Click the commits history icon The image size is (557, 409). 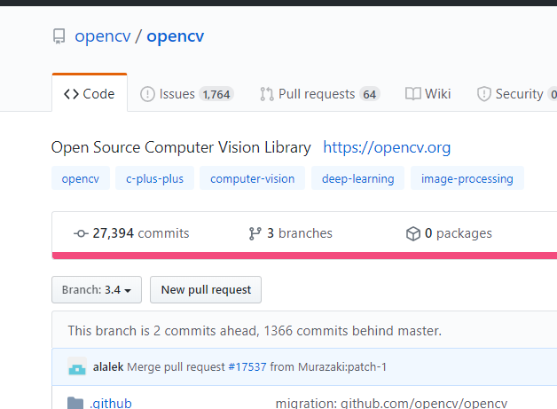81,233
